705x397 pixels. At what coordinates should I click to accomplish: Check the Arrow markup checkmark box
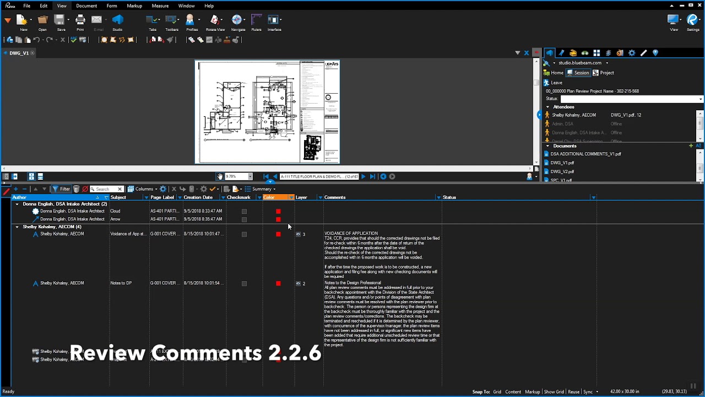pyautogui.click(x=244, y=219)
